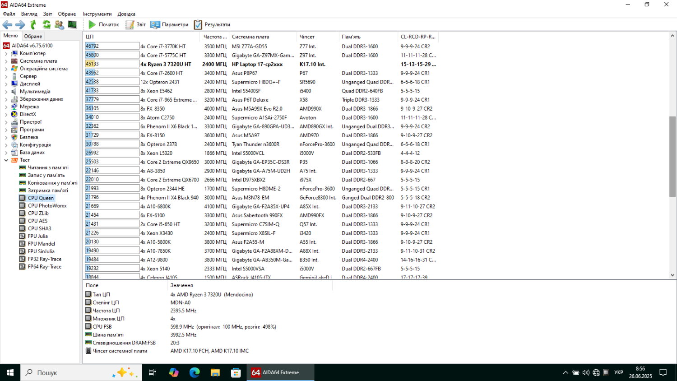Viewport: 677px width, 381px height.
Task: Select CPU PhotoWorxx benchmark
Action: pyautogui.click(x=47, y=206)
